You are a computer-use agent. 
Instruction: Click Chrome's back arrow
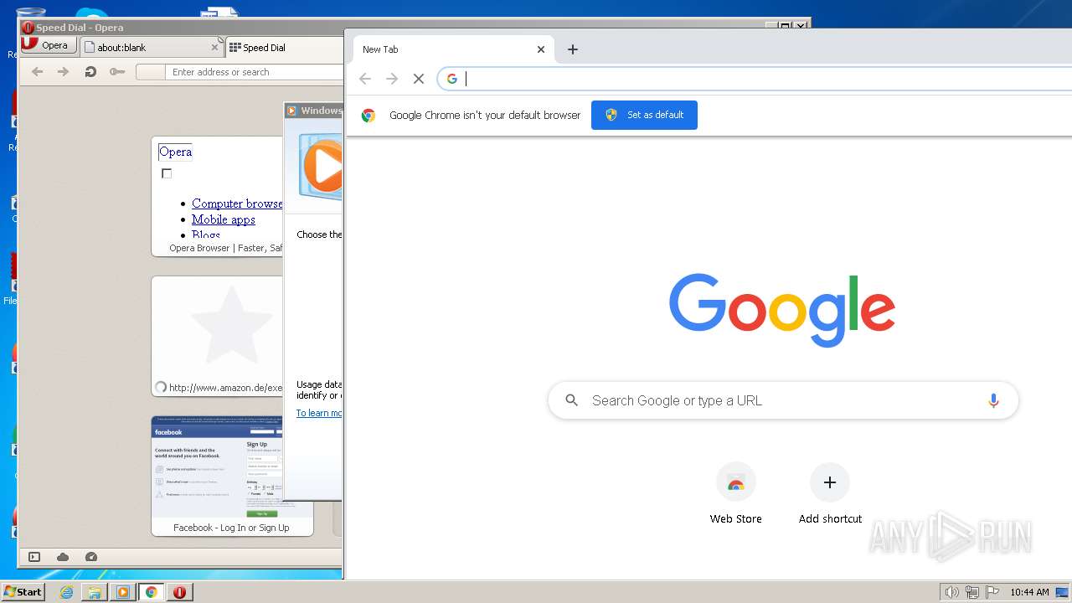(x=364, y=79)
